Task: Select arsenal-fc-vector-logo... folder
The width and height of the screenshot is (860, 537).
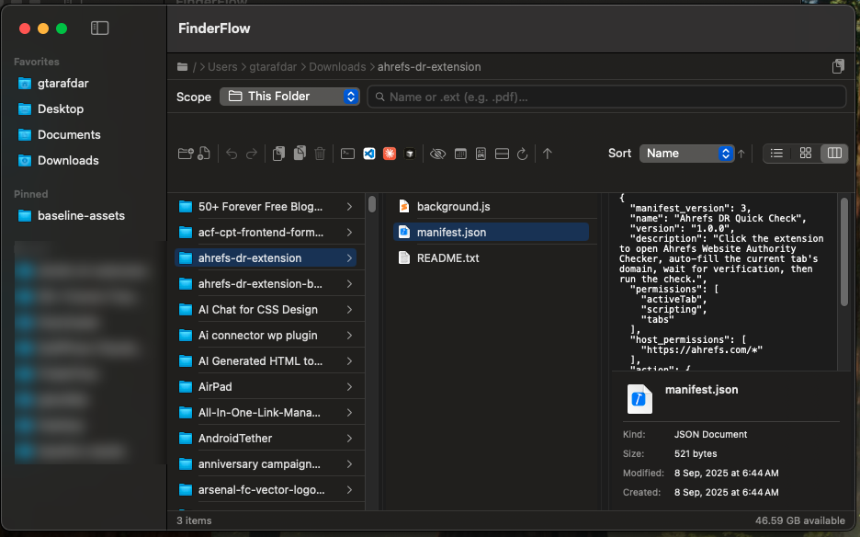Action: coord(266,490)
